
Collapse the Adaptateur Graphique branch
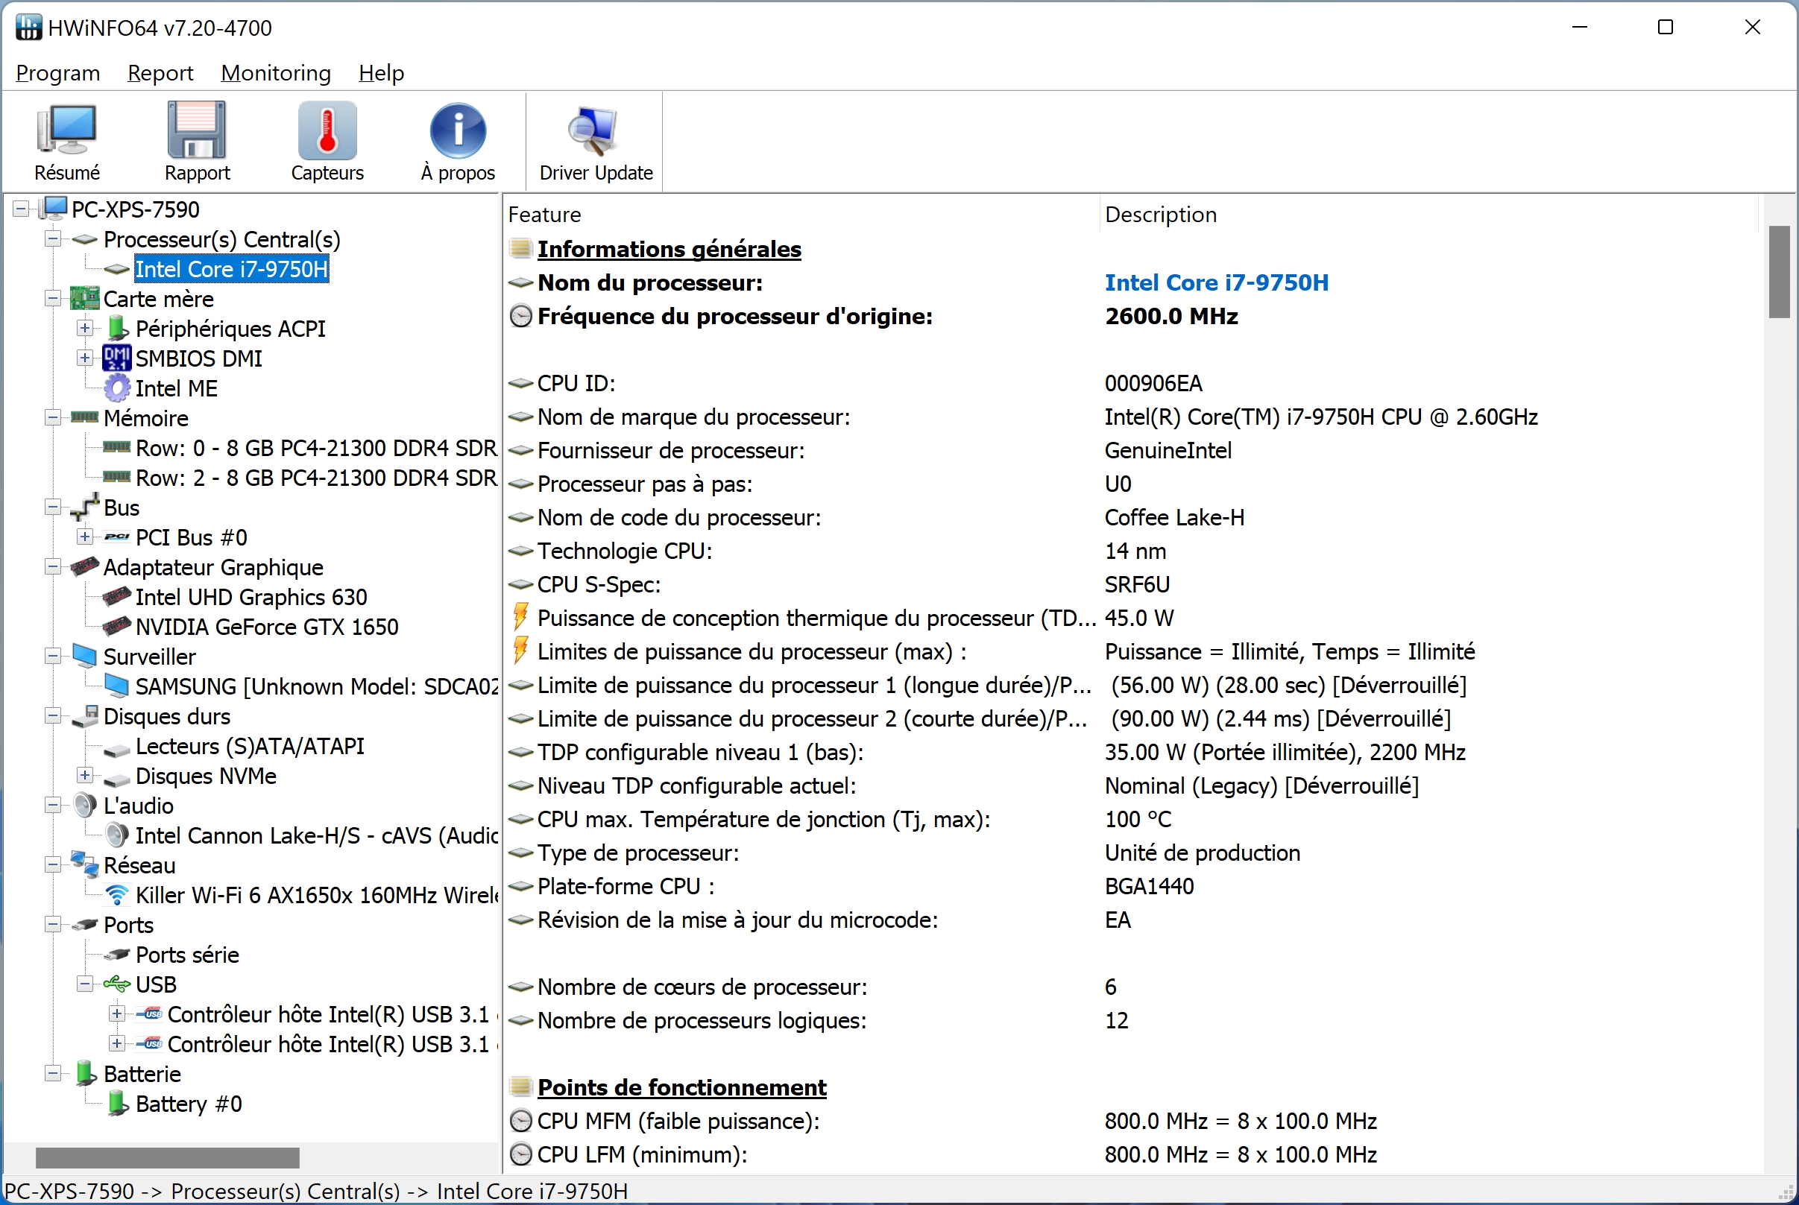[x=53, y=567]
